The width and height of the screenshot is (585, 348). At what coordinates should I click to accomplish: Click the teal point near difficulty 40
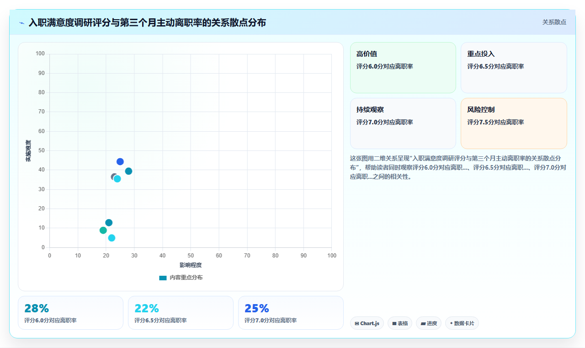(128, 171)
